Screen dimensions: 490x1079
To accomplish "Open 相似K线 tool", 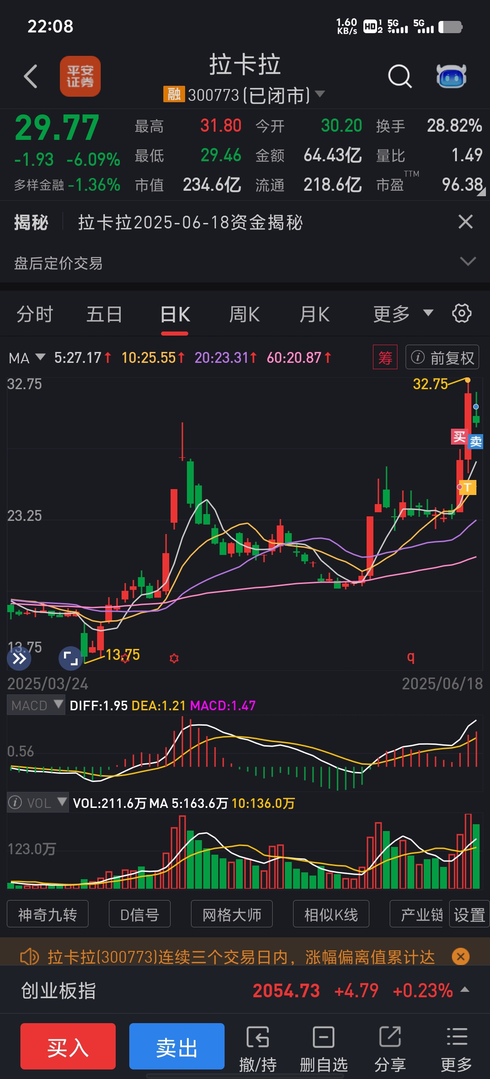I will [x=331, y=914].
